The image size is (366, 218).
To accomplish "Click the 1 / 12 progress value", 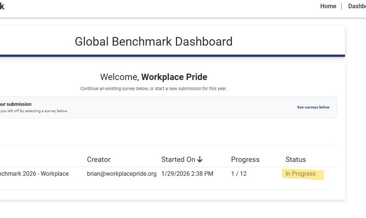I will pyautogui.click(x=239, y=174).
